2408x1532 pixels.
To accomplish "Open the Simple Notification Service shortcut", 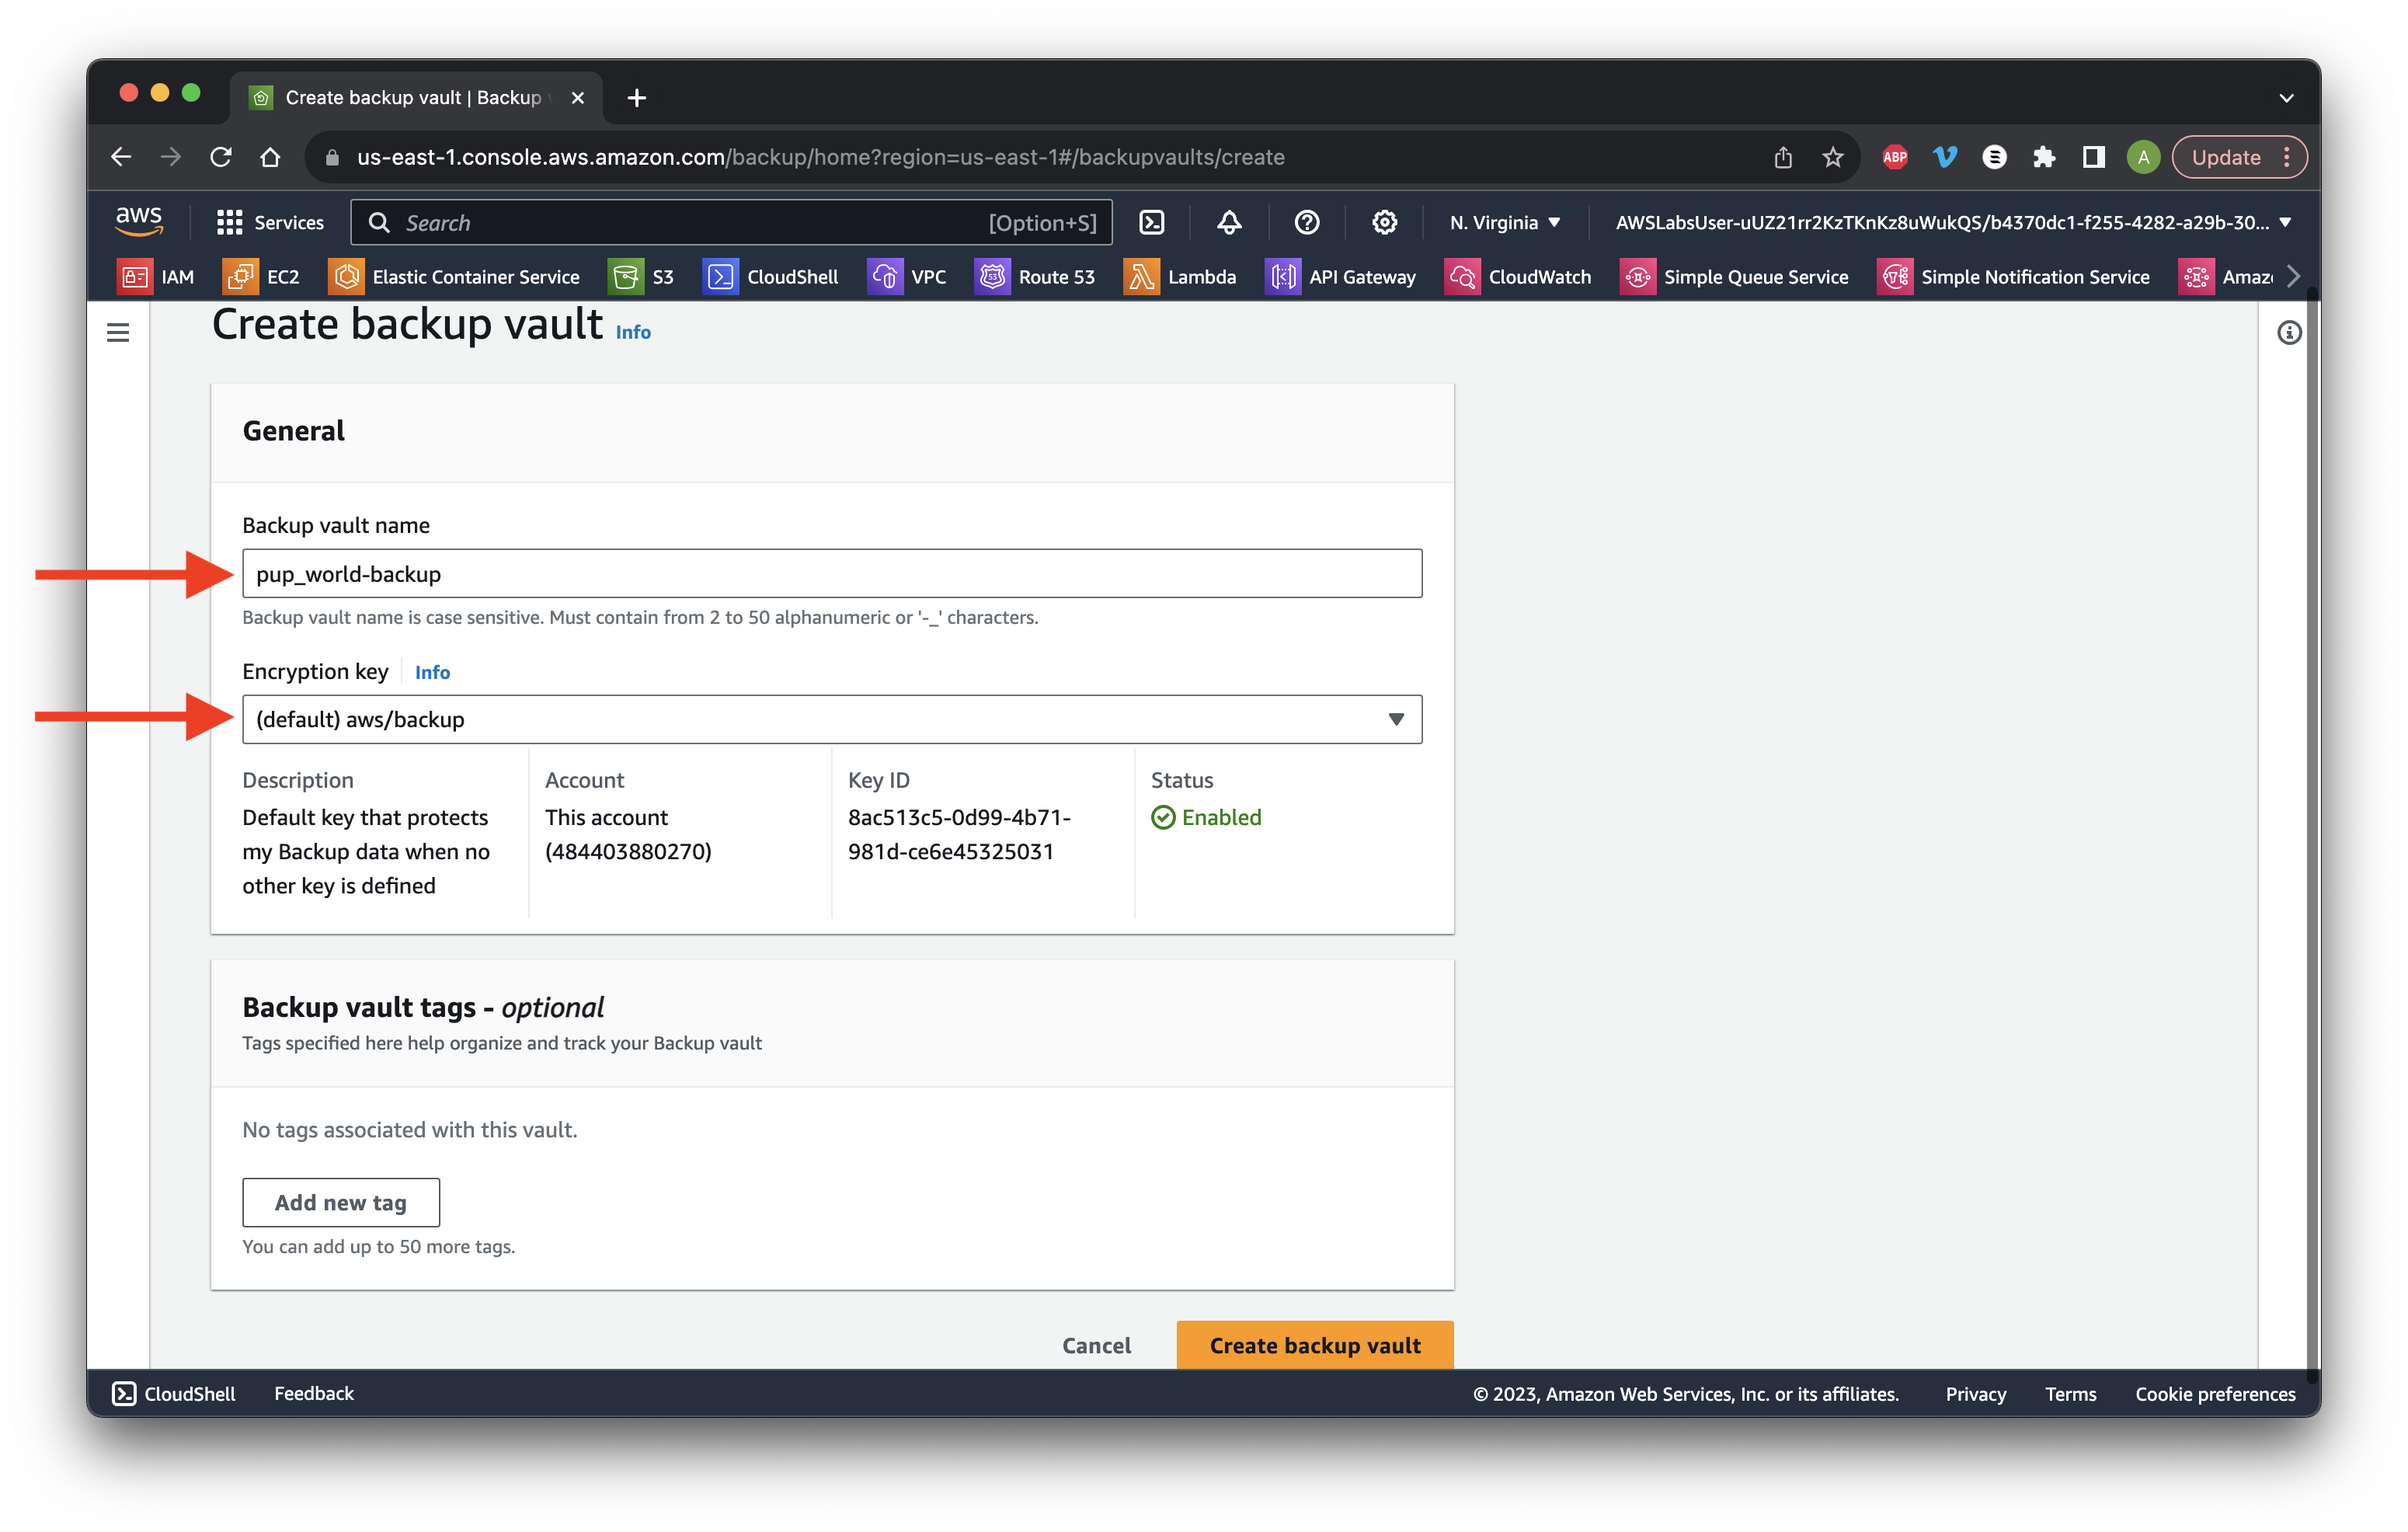I will (x=2013, y=277).
